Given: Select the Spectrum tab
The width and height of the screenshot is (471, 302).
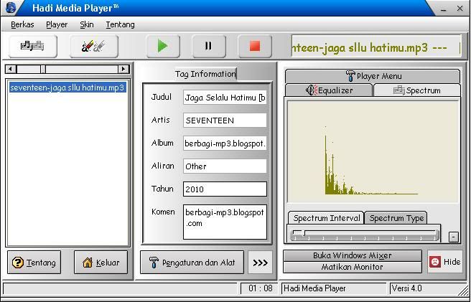Looking at the screenshot, I should coord(417,90).
